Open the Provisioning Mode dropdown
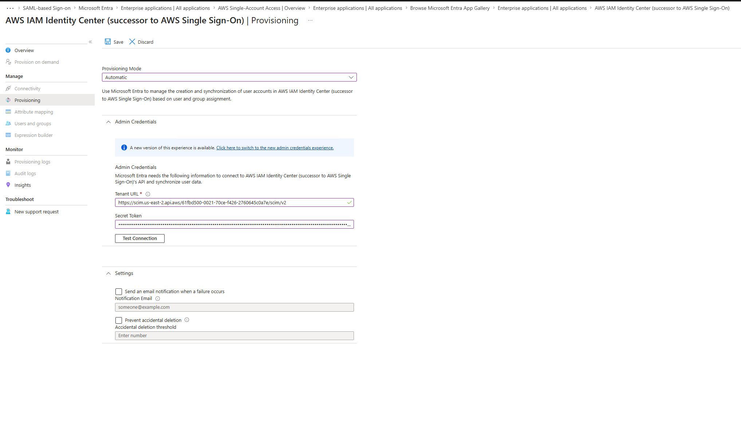This screenshot has width=741, height=422. coord(229,77)
